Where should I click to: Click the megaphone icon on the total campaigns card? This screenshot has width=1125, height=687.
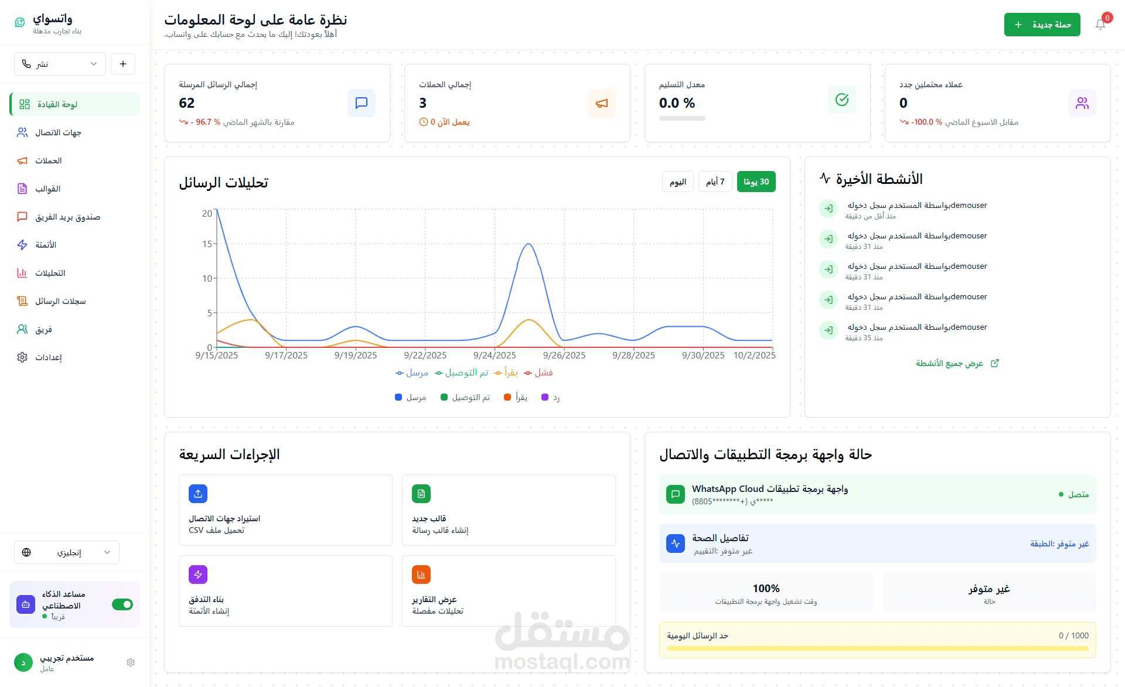(602, 103)
